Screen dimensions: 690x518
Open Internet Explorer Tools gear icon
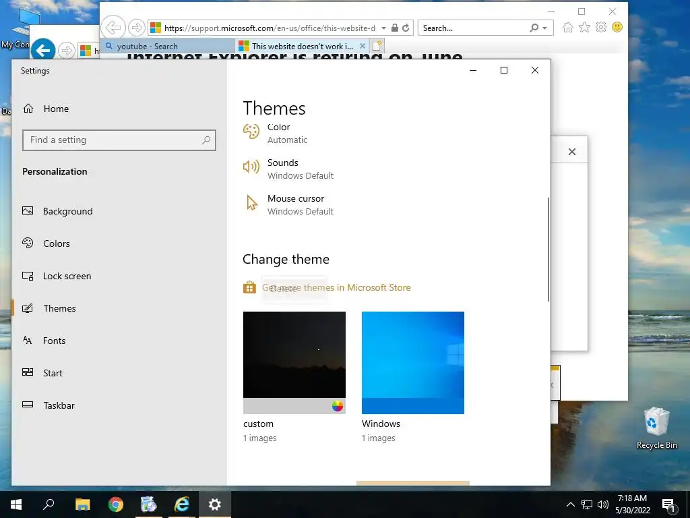coord(600,28)
